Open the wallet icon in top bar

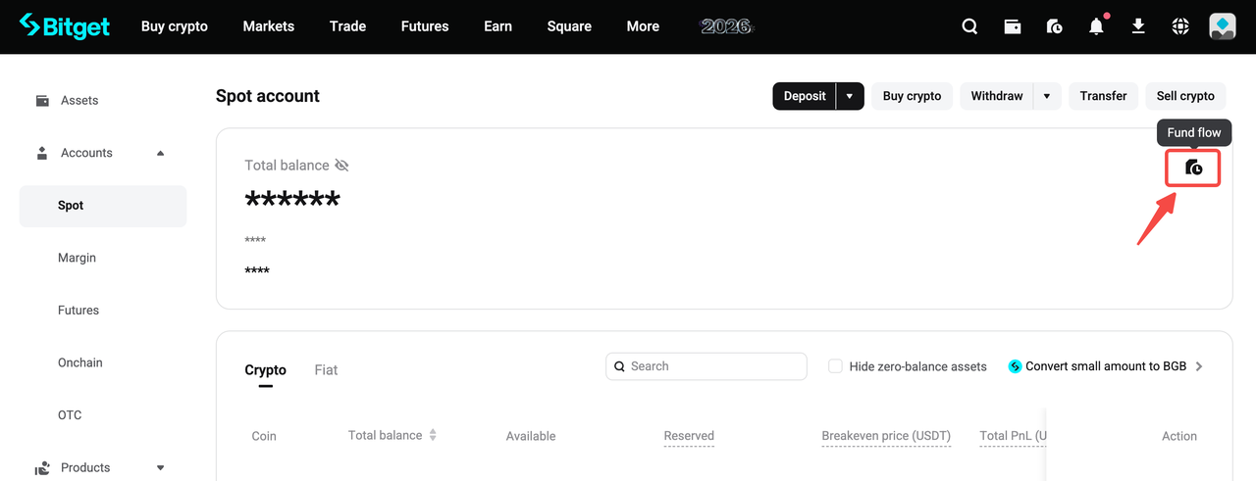click(1012, 26)
